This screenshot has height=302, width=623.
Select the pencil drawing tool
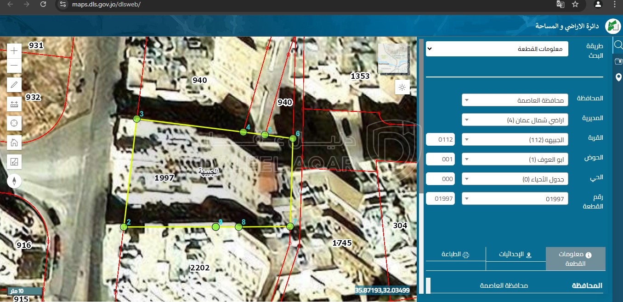(14, 85)
